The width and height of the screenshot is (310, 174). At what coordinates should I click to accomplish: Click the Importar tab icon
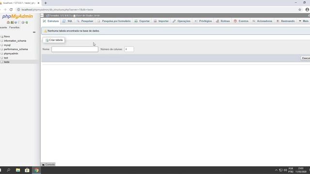tap(155, 21)
